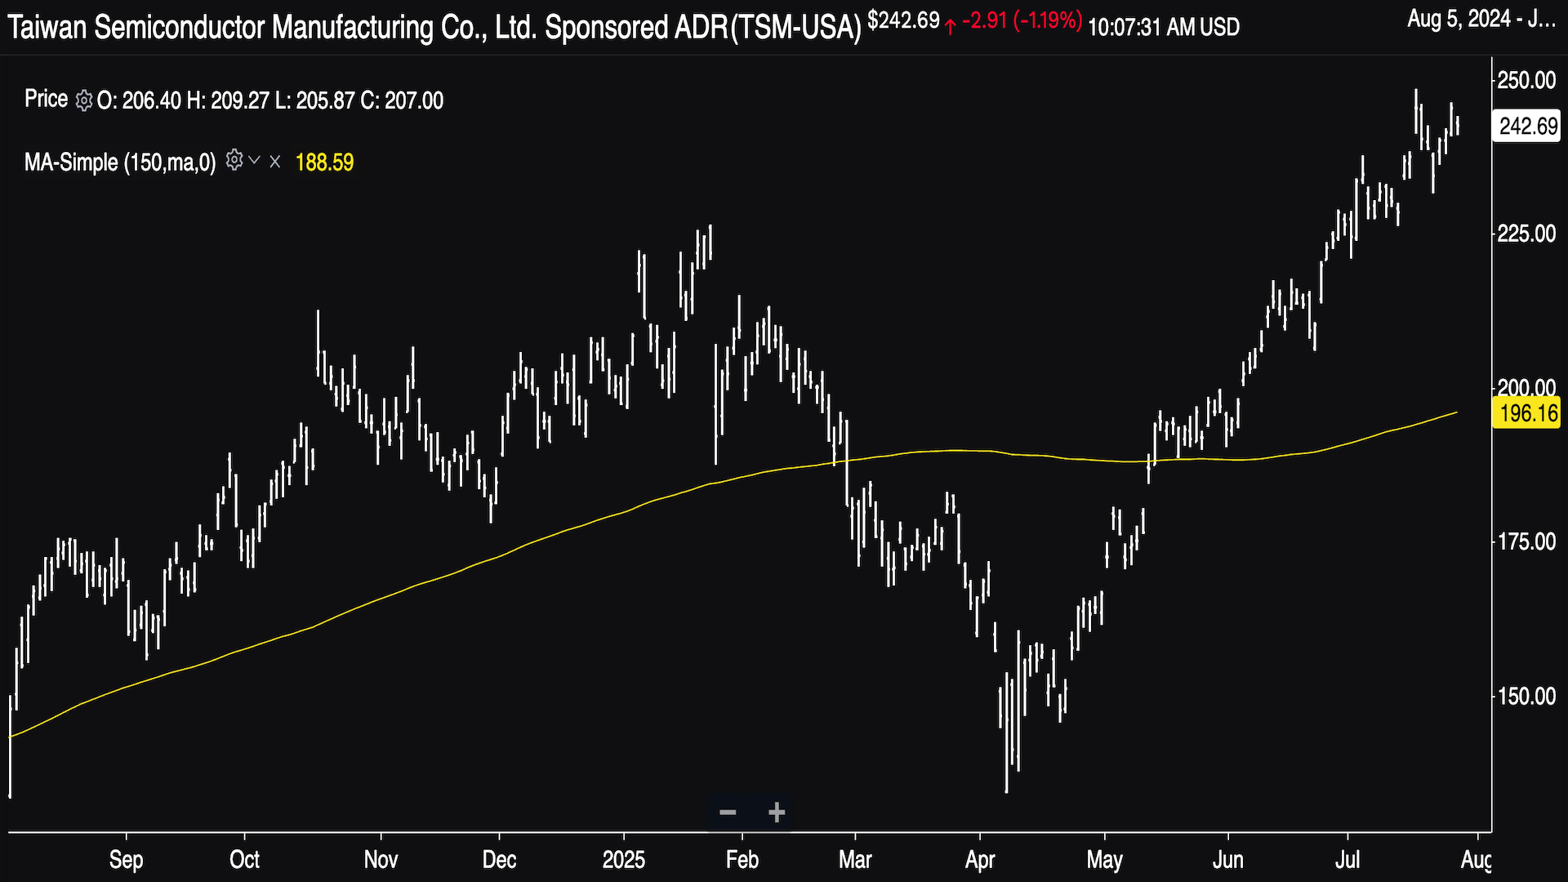Viewport: 1568px width, 882px height.
Task: Click the 225.00 price axis label
Action: (x=1526, y=234)
